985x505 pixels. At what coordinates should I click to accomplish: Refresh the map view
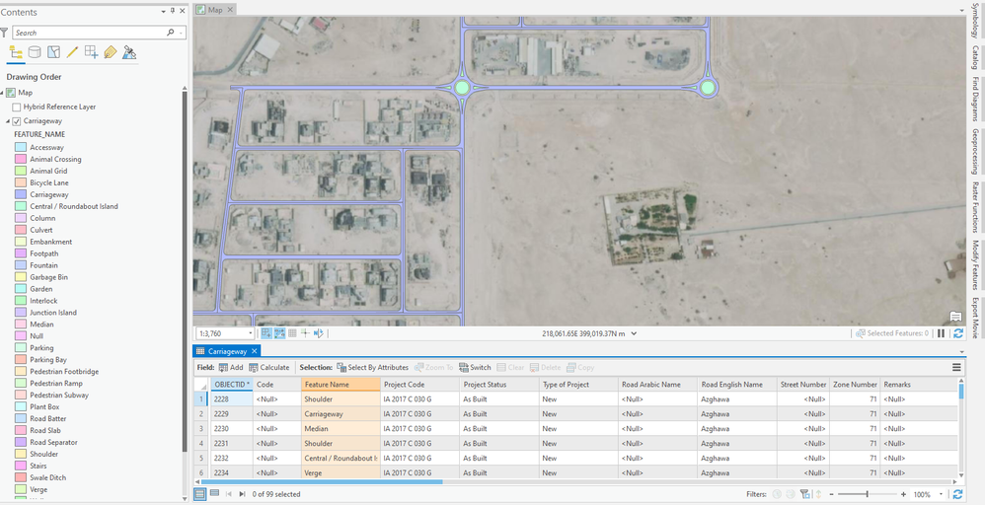958,333
